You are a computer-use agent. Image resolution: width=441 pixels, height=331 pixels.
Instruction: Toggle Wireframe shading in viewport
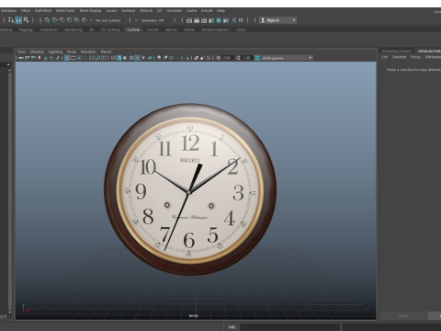(113, 58)
